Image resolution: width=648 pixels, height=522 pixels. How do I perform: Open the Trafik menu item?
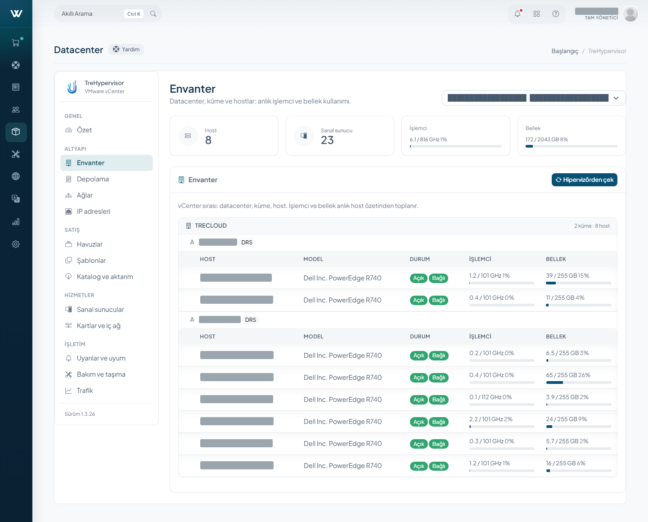click(107, 391)
